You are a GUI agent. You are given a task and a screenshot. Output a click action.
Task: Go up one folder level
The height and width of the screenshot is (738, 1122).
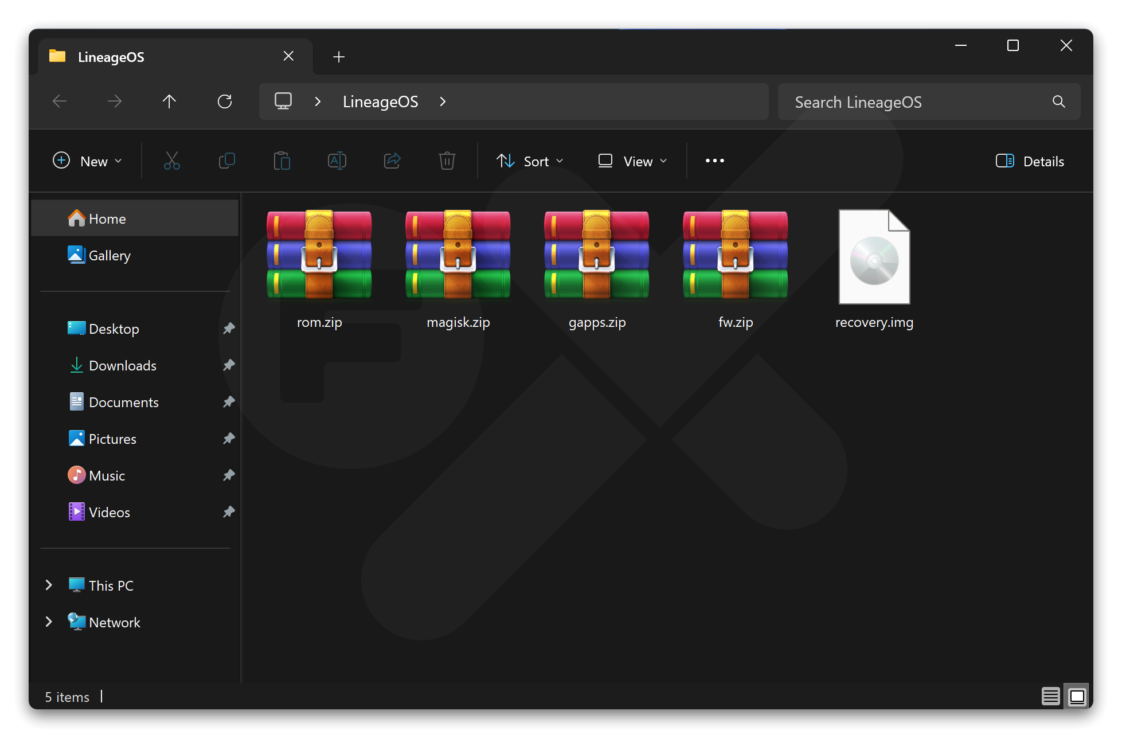pos(169,102)
